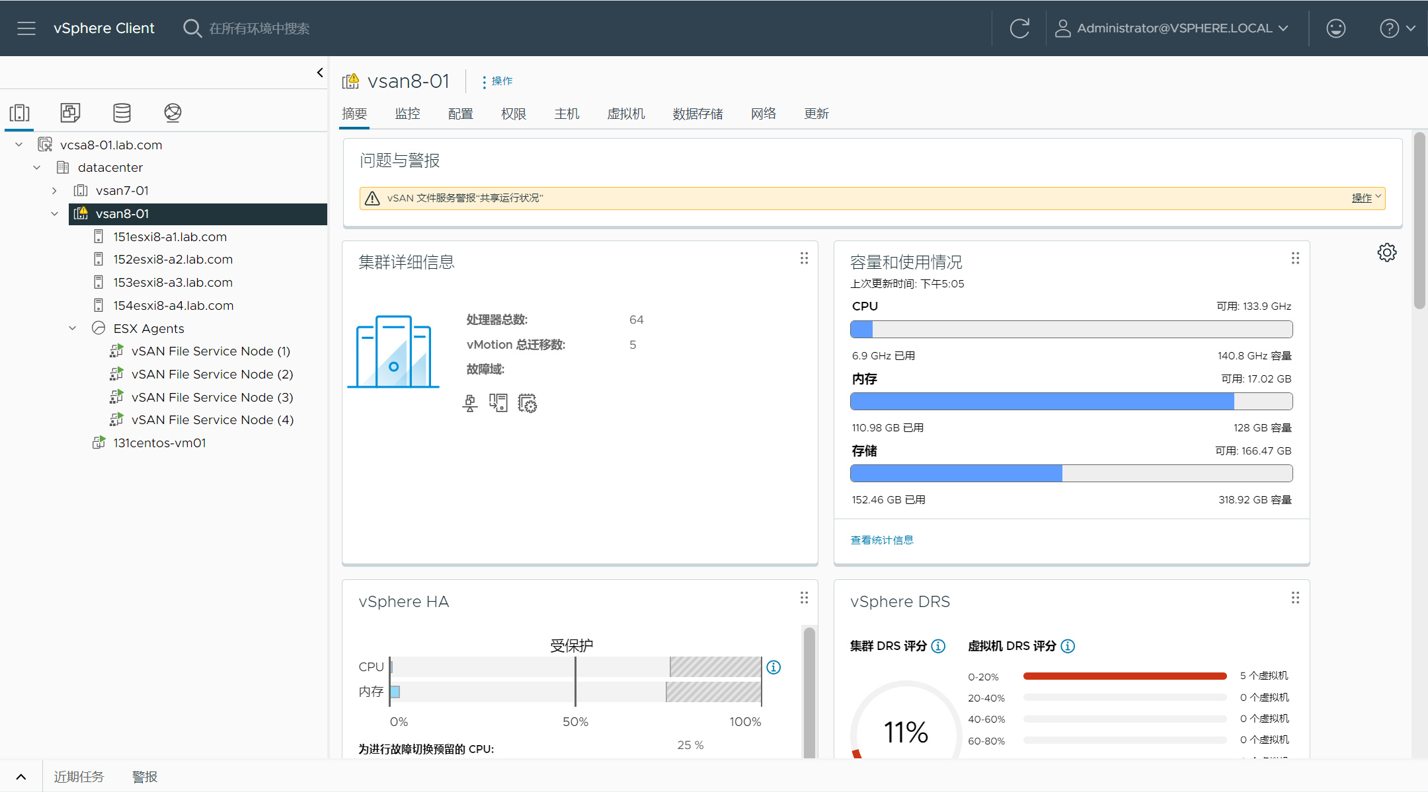Image resolution: width=1428 pixels, height=792 pixels.
Task: Collapse the vcsa8-01.lab.com tree node
Action: point(19,145)
